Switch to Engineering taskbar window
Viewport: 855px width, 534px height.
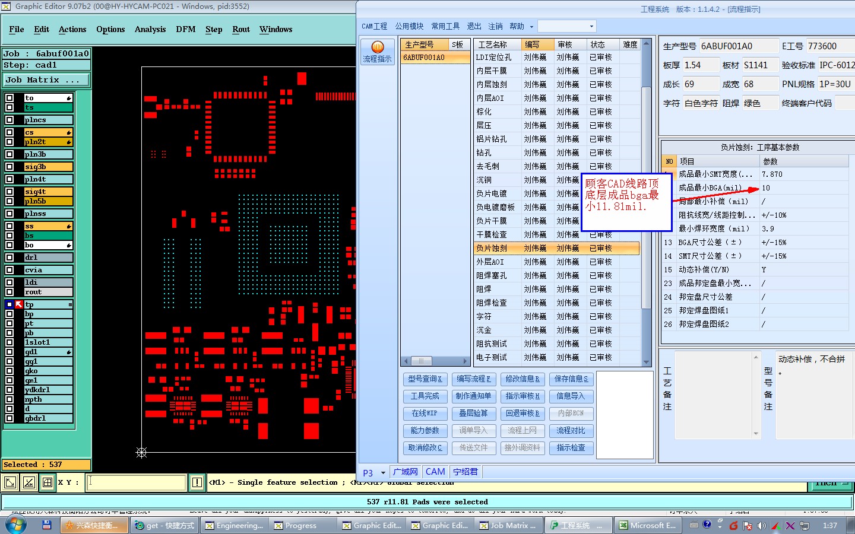pyautogui.click(x=234, y=525)
